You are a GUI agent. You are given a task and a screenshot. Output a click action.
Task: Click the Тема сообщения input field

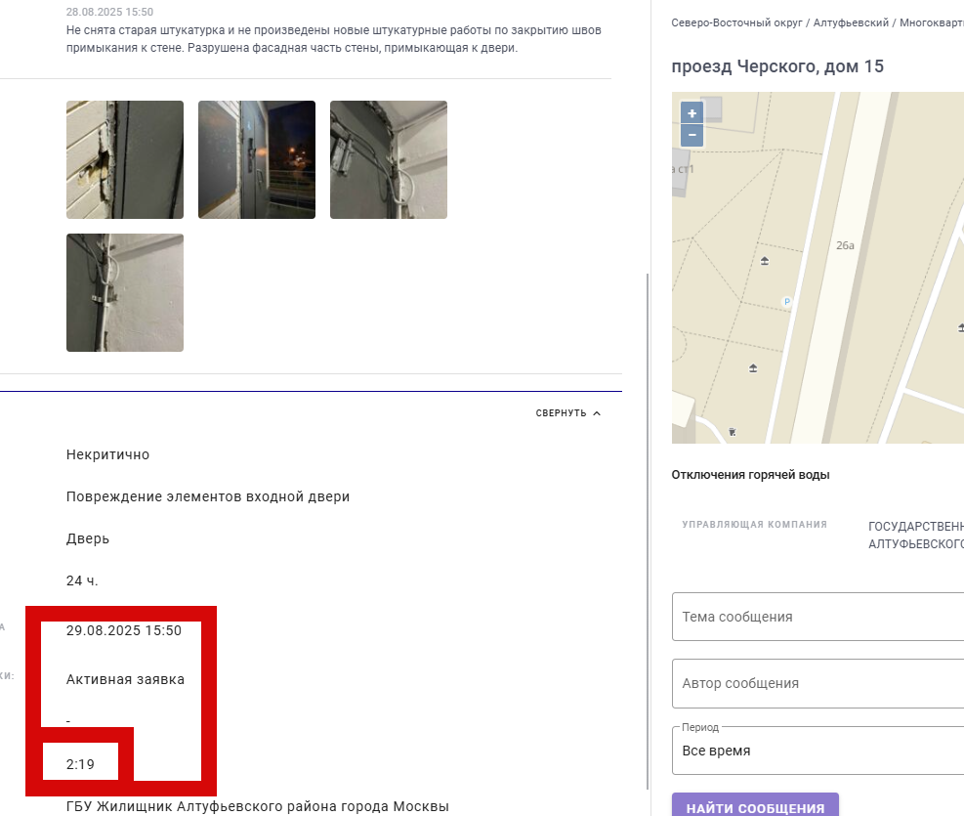click(817, 617)
